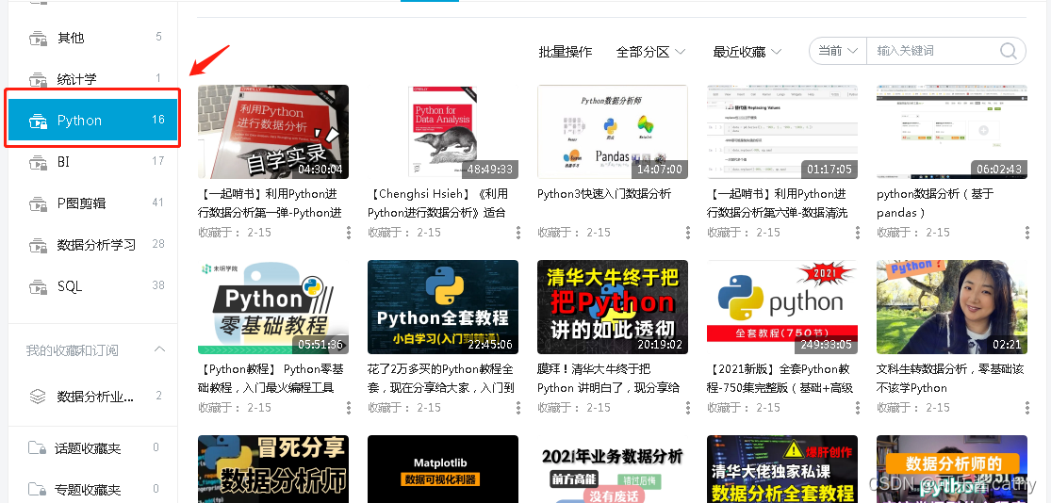Click the search magnifier icon
This screenshot has width=1051, height=503.
click(x=1009, y=51)
